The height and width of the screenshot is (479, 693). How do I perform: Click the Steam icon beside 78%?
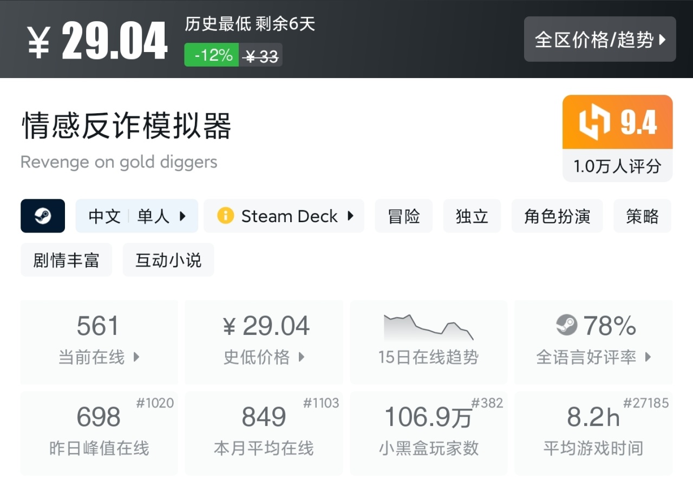click(567, 325)
